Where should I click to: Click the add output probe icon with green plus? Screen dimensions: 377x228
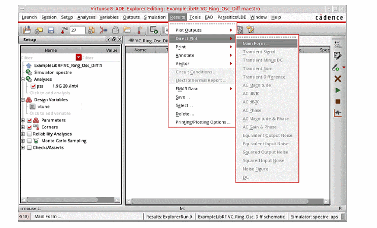click(336, 68)
